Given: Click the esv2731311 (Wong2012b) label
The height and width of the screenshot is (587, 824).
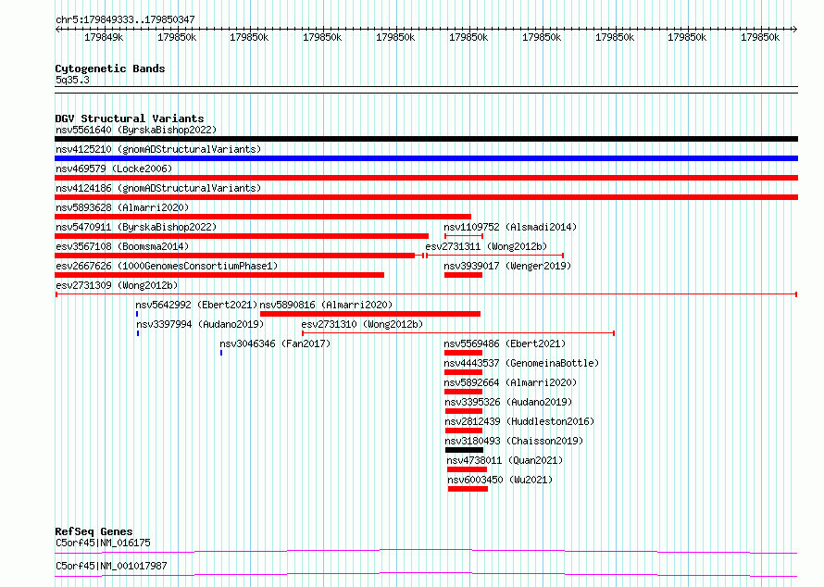Looking at the screenshot, I should pyautogui.click(x=486, y=246).
